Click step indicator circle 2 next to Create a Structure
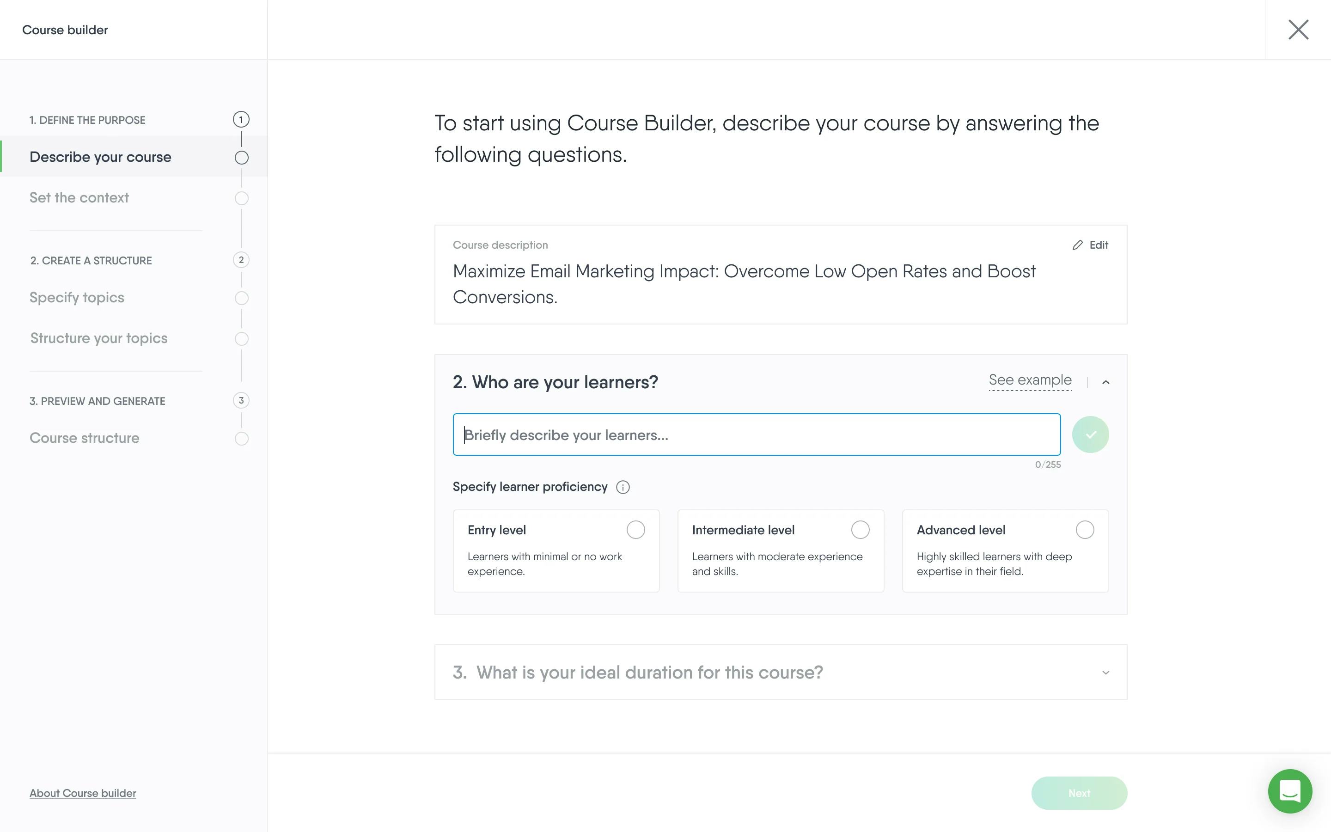The width and height of the screenshot is (1331, 832). 242,260
